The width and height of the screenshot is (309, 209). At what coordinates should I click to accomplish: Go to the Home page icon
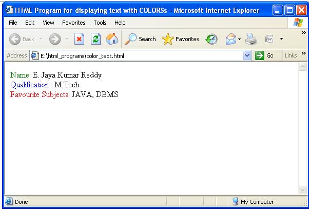tap(112, 39)
